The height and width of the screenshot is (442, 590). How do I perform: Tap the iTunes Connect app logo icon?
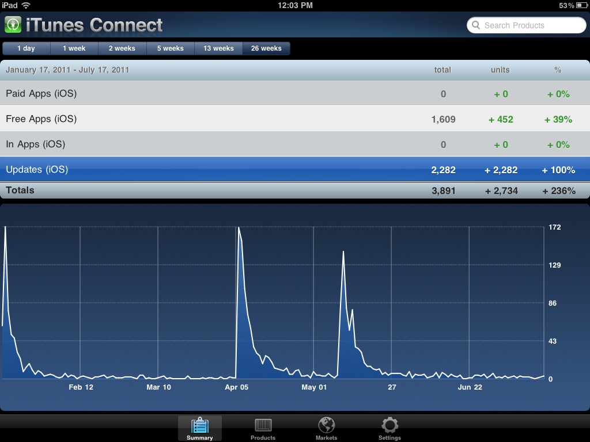click(x=13, y=25)
